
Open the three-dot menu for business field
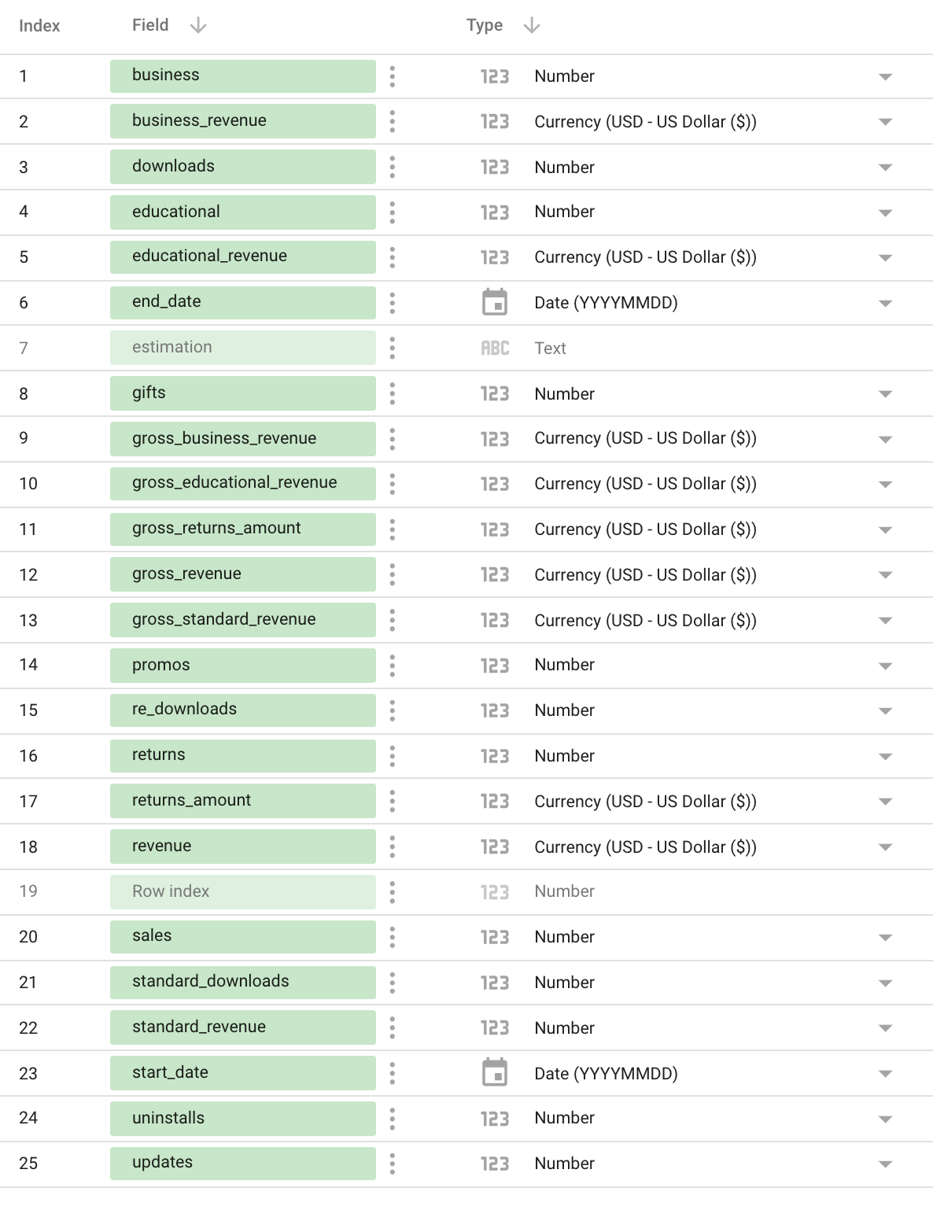coord(393,76)
